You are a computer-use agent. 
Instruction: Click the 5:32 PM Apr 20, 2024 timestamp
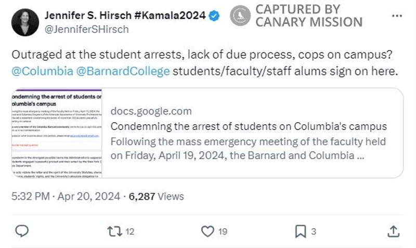click(x=66, y=197)
